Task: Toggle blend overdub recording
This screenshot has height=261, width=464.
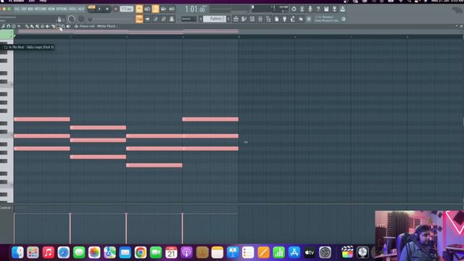Action: coord(163,9)
